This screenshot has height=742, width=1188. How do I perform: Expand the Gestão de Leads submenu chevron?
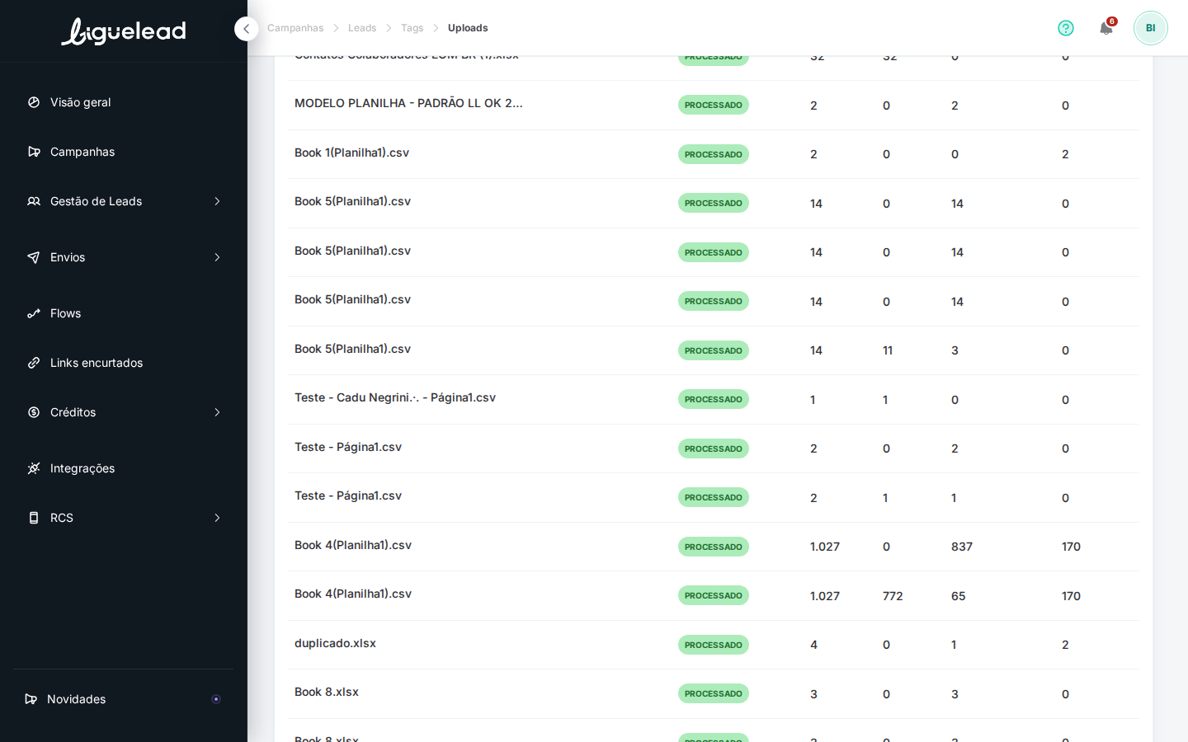pos(217,201)
